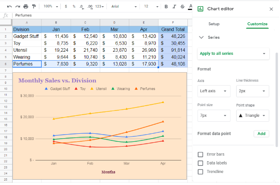
Task: Click the Perfumes legend entry
Action: [x=145, y=89]
